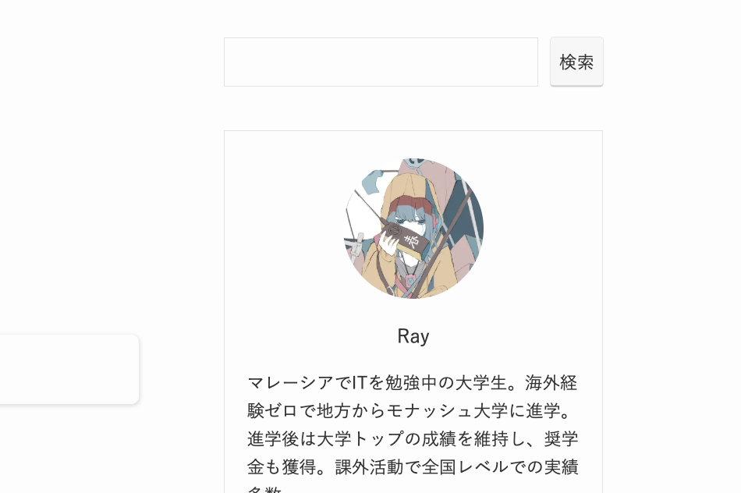Viewport: 741px width, 493px height.
Task: Click the word 大学生 in the bio
Action: (481, 382)
